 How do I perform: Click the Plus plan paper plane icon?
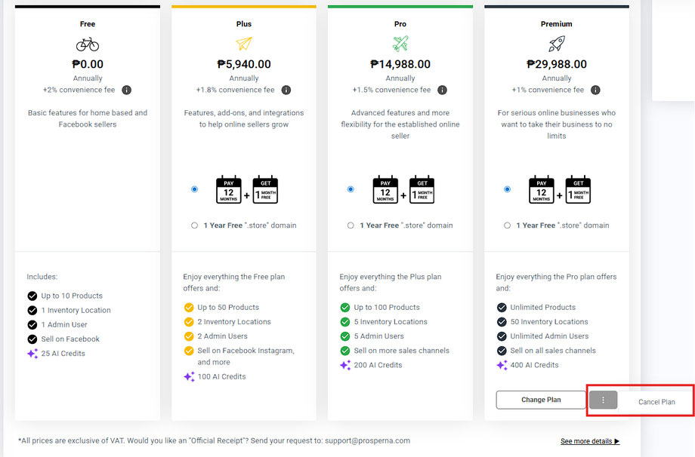(244, 44)
